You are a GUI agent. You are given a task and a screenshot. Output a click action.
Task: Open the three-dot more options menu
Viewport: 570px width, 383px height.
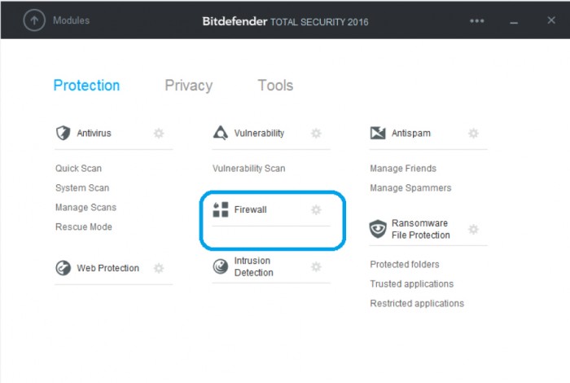coord(476,21)
